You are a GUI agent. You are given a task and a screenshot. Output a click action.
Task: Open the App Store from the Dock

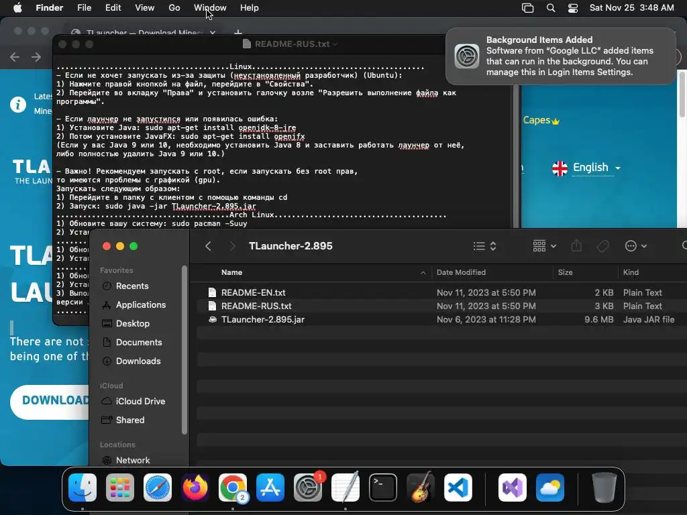(270, 488)
